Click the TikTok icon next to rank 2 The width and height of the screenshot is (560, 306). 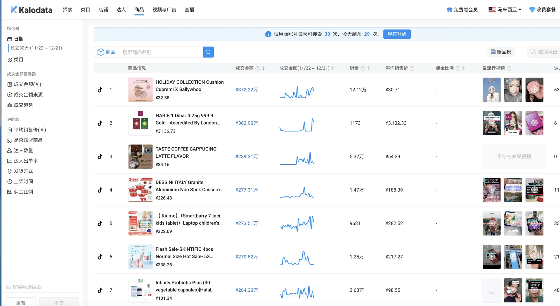100,123
